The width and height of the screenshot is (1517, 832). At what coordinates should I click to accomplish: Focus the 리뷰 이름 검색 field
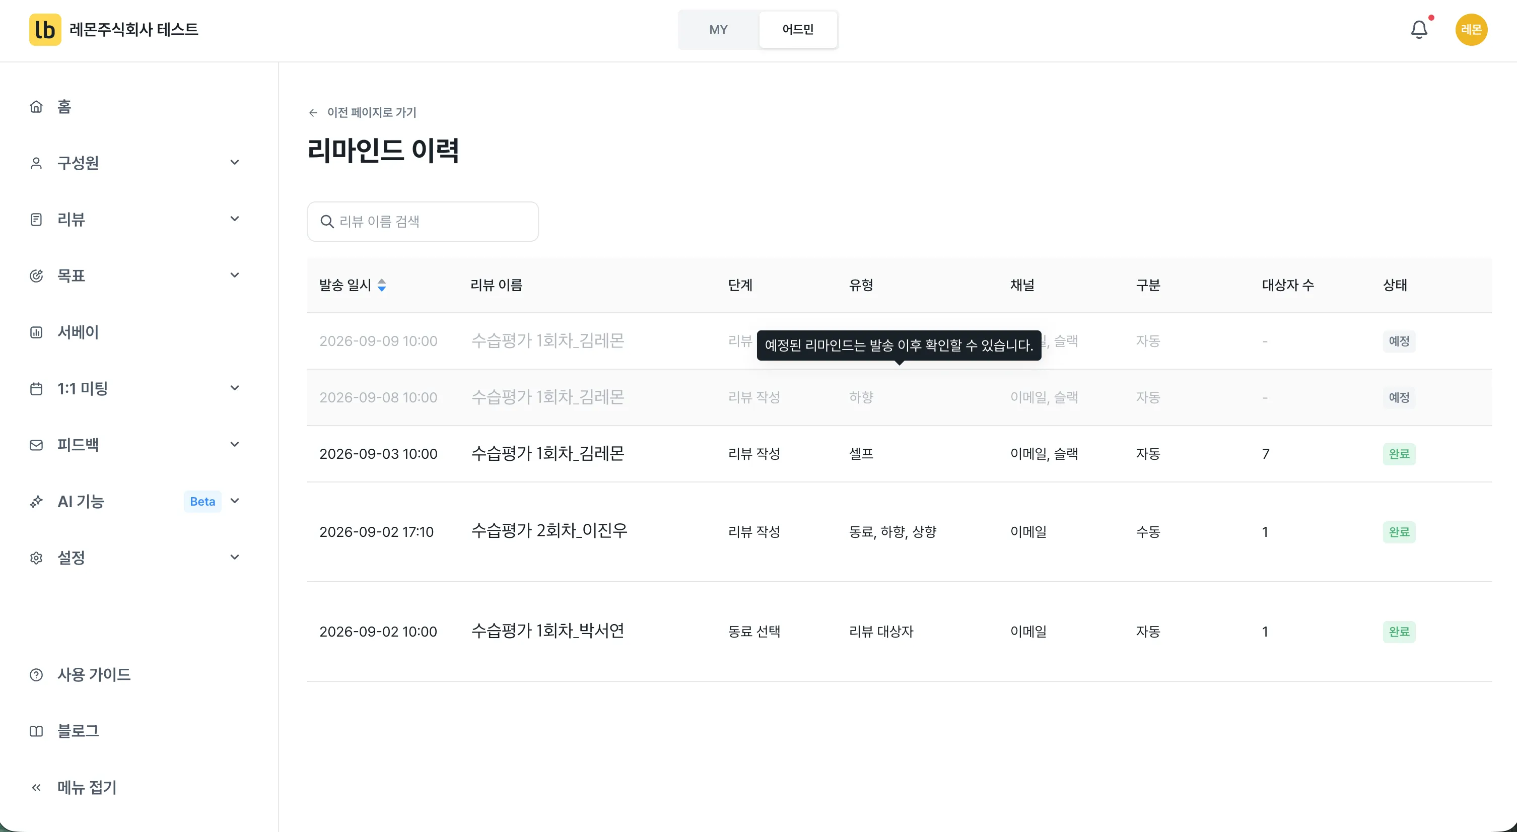423,222
